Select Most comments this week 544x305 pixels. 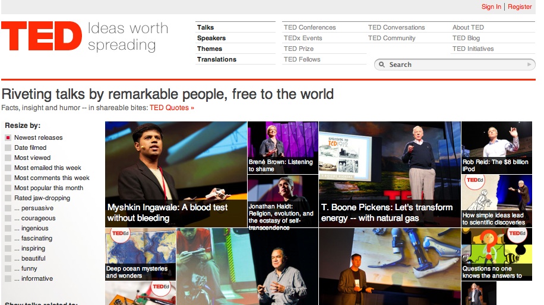coord(8,178)
